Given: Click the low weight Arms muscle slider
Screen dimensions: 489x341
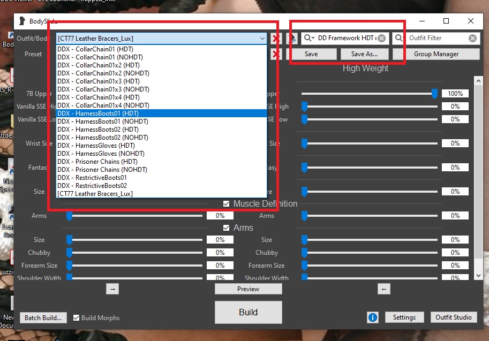Looking at the screenshot, I should click(134, 216).
